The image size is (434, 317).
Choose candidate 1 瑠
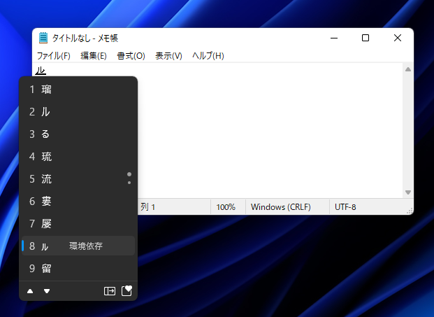coord(78,90)
